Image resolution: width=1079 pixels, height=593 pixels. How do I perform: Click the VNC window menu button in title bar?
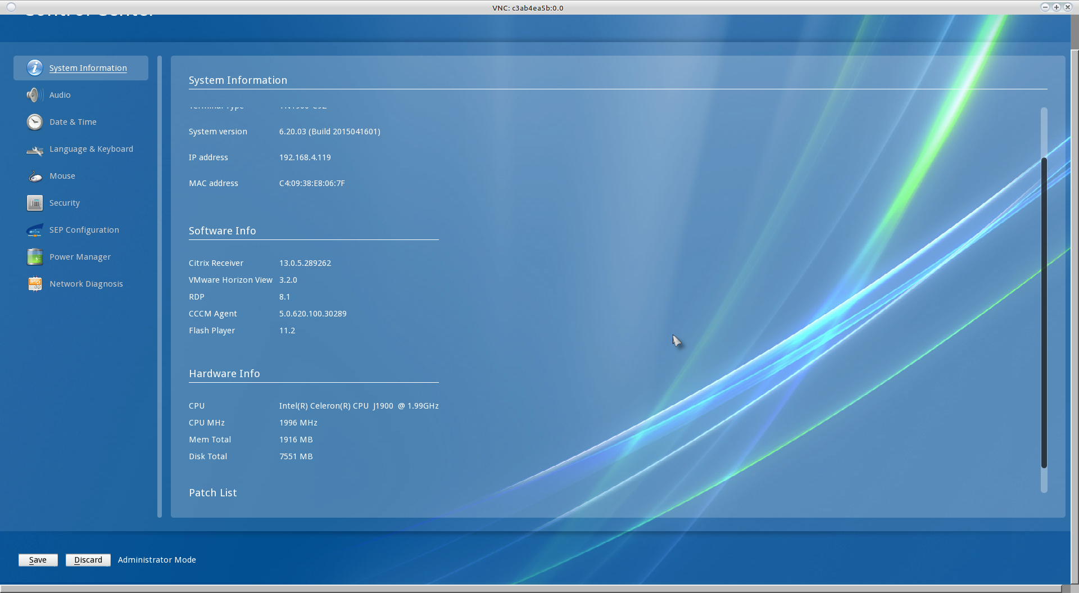(x=11, y=7)
